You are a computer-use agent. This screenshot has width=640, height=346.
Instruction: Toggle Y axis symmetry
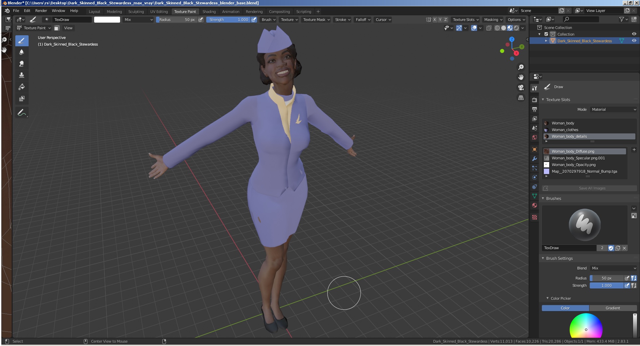pos(440,20)
